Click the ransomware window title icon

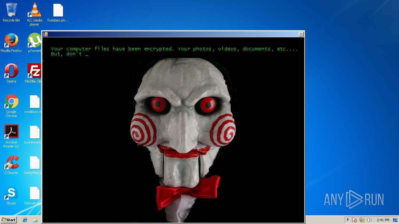[46, 34]
